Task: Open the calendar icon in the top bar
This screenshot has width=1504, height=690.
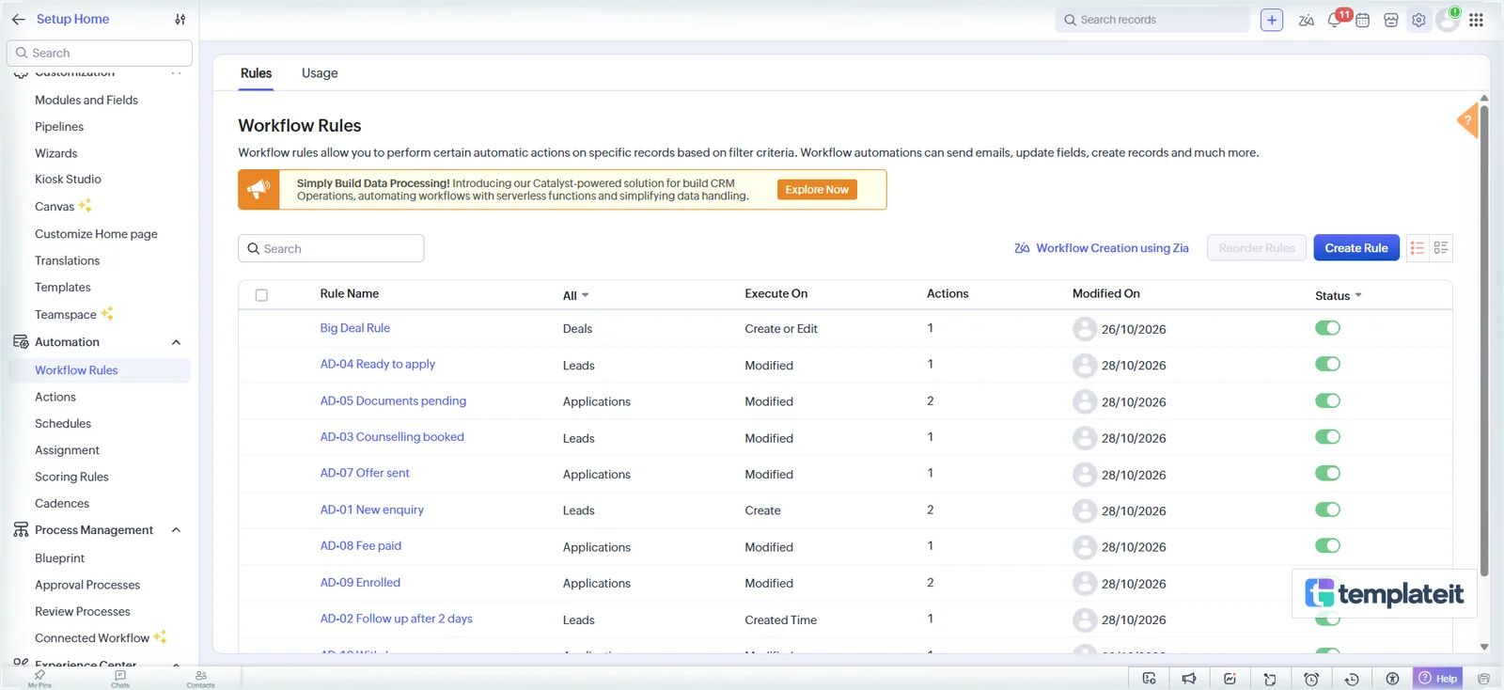Action: (x=1362, y=20)
